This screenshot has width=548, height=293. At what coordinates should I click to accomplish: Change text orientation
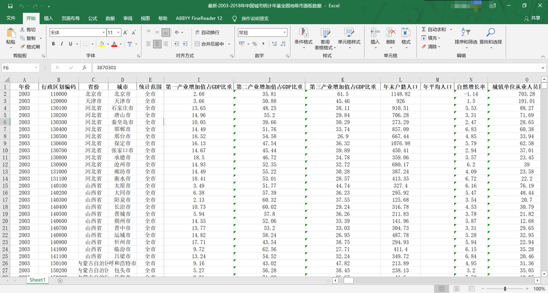177,32
